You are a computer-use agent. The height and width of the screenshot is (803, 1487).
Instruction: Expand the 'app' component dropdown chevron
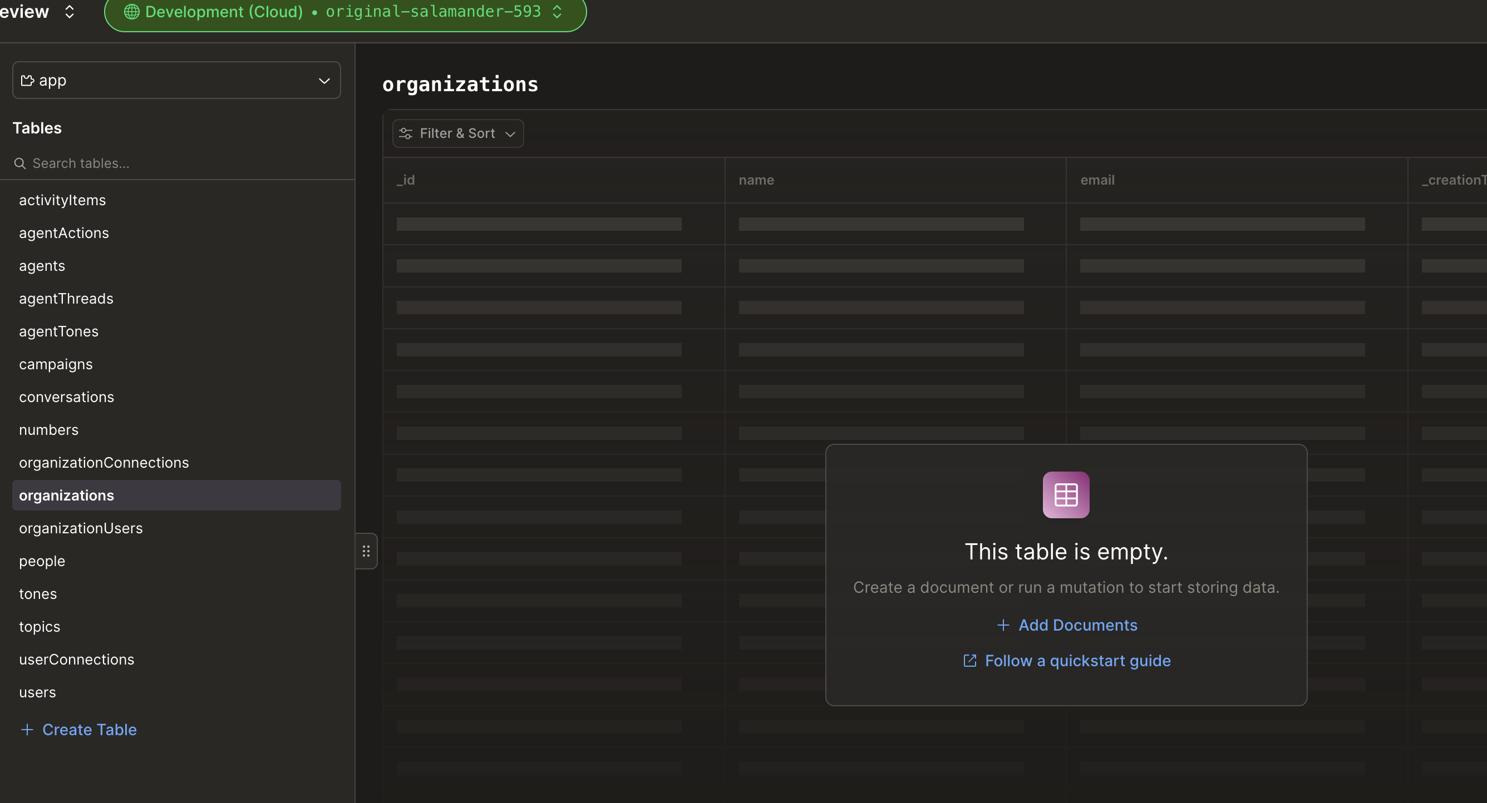(324, 81)
